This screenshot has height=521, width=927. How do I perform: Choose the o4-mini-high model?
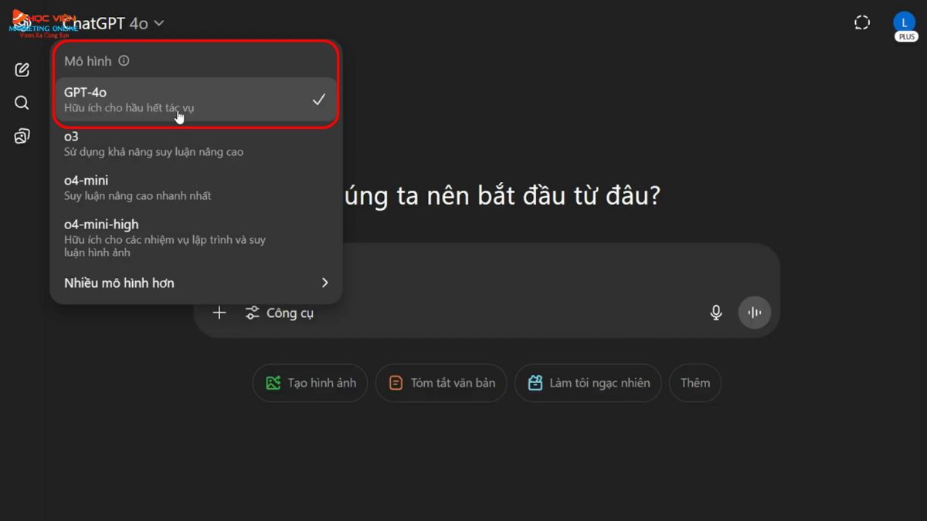pyautogui.click(x=196, y=238)
